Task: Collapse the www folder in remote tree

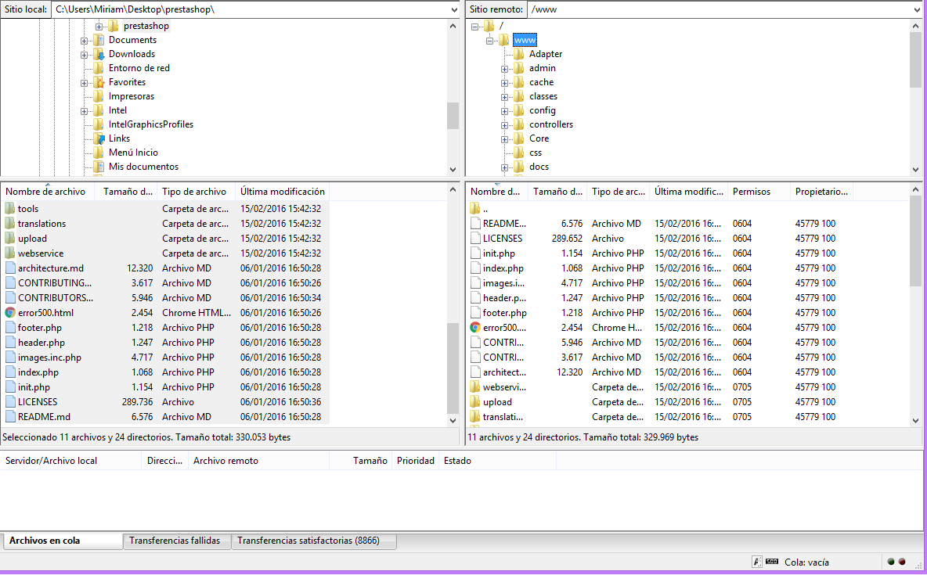Action: pos(489,41)
